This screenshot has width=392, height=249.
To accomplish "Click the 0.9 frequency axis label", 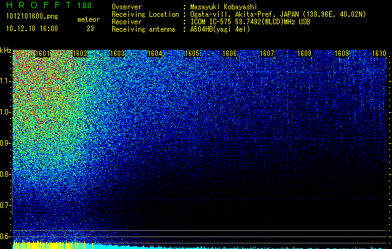I will [6, 143].
